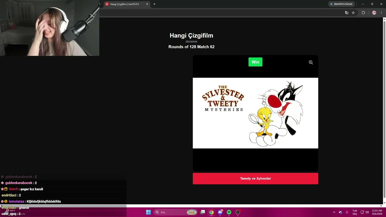The image size is (386, 217).
Task: Click the user_qpq chat username
Action: (x=9, y=214)
